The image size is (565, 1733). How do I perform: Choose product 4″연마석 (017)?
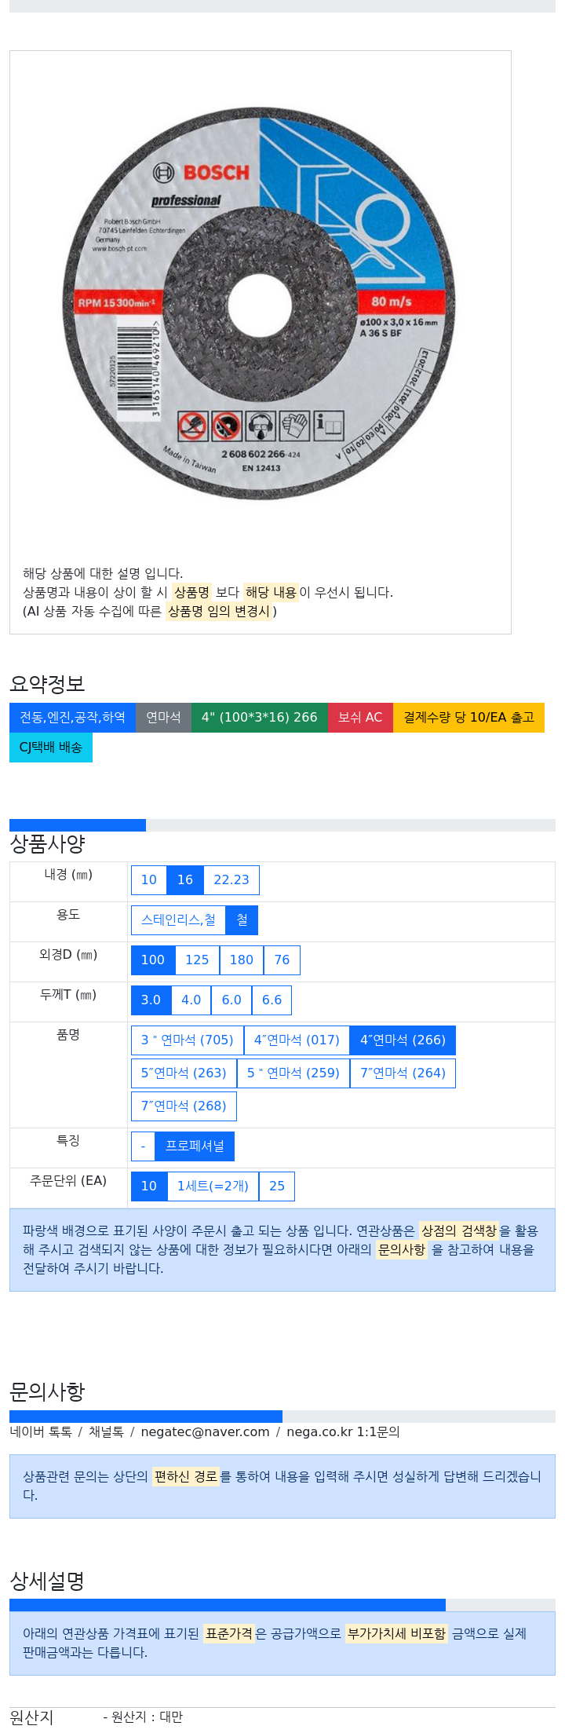(297, 1040)
